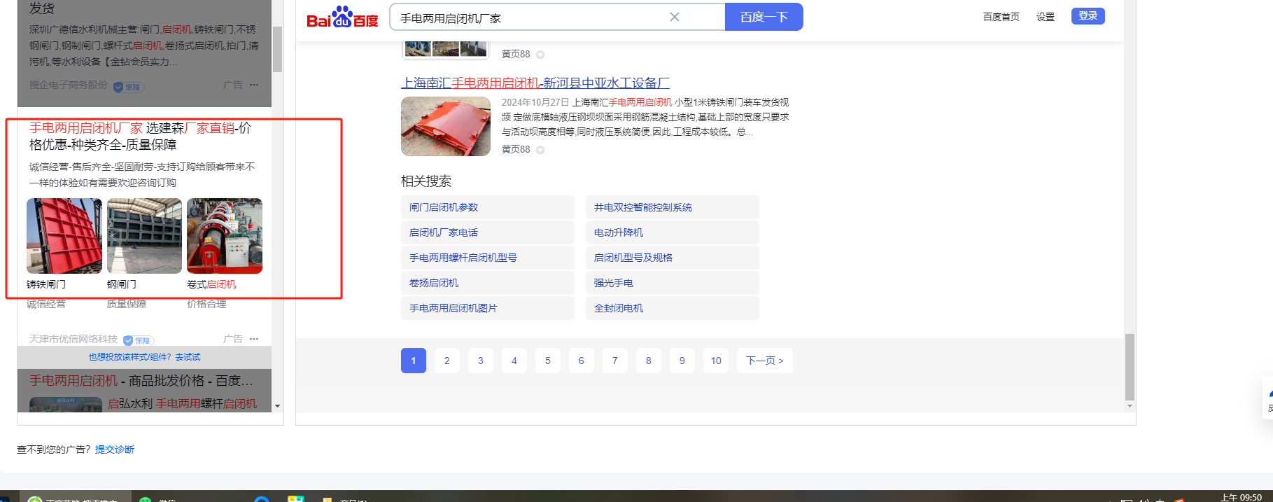Go to results page 10
This screenshot has height=502, width=1273.
pos(716,361)
